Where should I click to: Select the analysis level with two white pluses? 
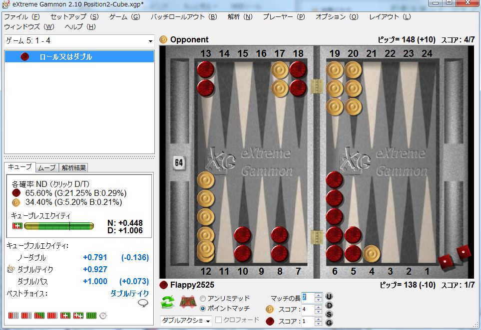[78, 316]
